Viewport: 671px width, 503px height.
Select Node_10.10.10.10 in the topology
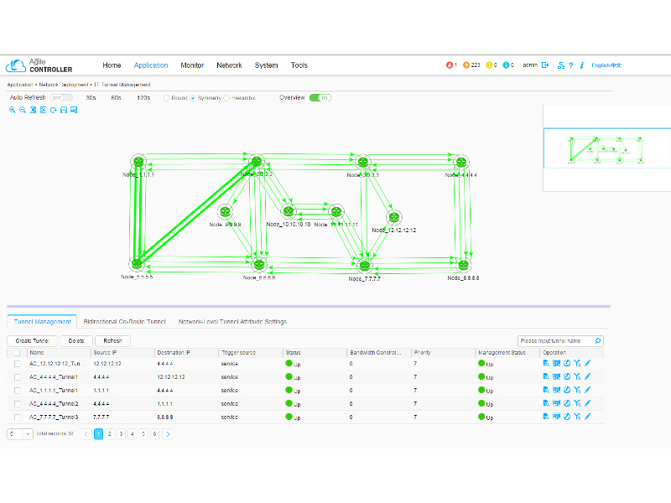click(x=288, y=211)
